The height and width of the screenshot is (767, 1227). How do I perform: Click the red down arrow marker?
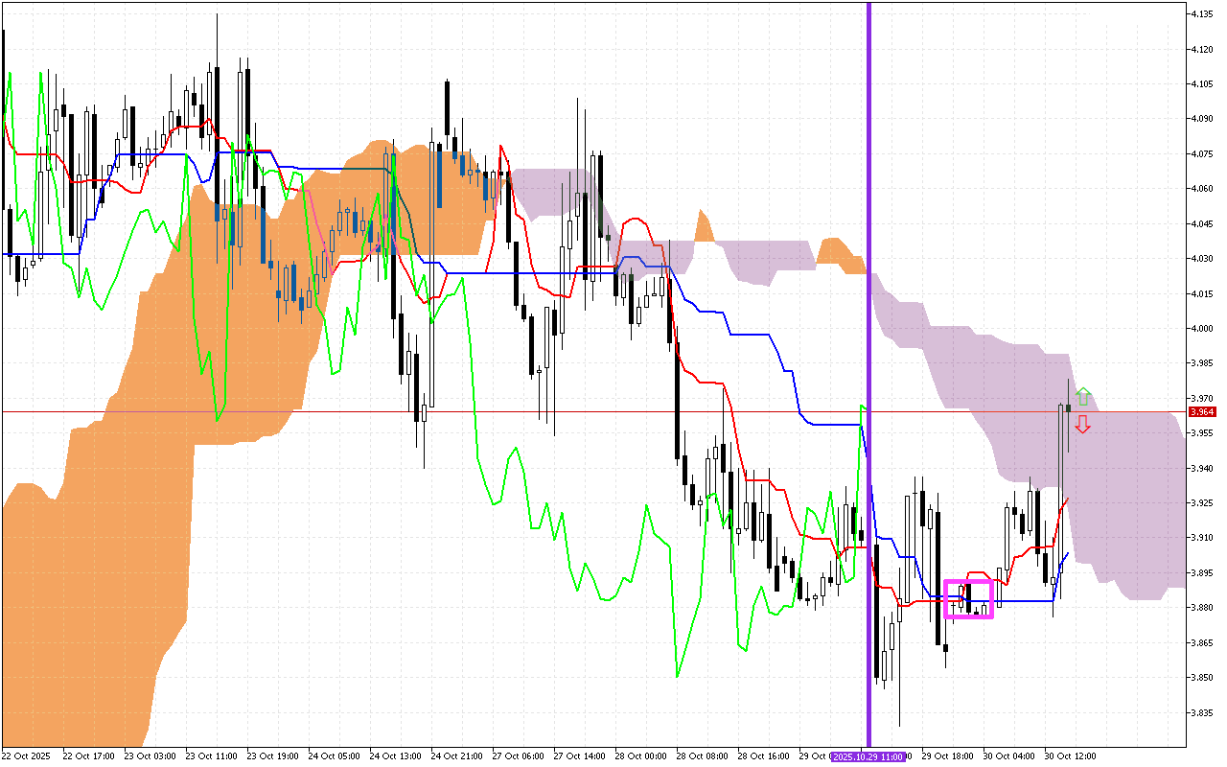[1082, 425]
